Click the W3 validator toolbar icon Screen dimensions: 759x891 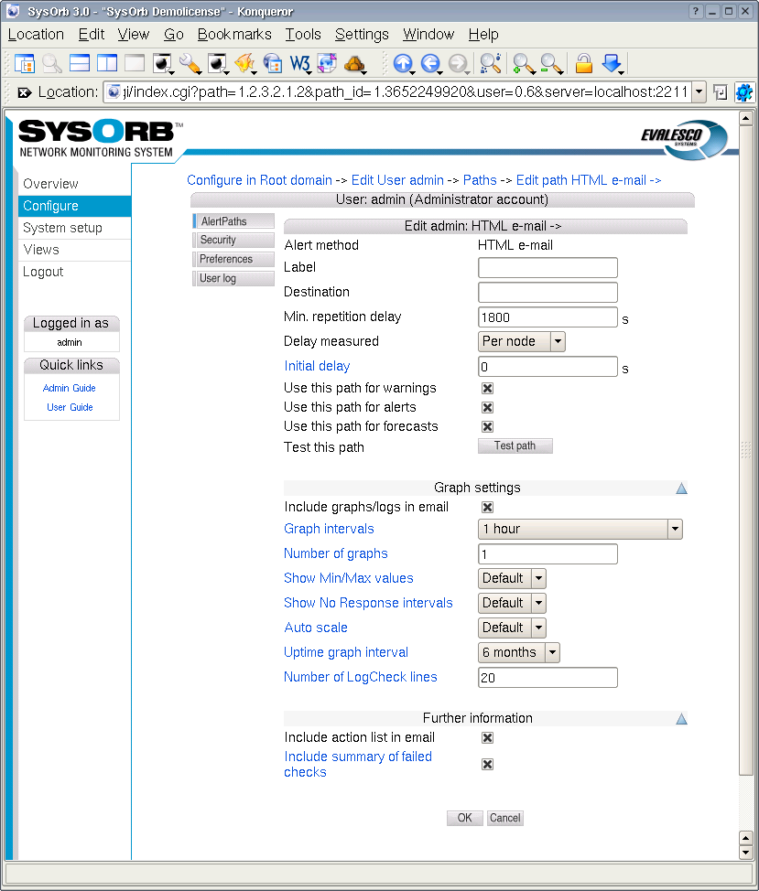click(x=299, y=63)
